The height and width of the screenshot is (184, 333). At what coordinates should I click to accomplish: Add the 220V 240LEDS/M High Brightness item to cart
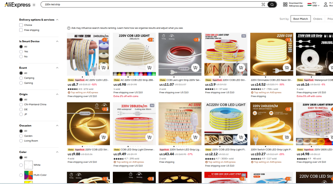(x=287, y=137)
